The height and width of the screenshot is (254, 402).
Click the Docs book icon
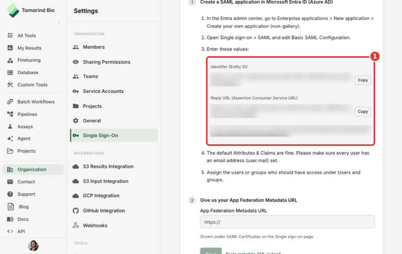[10, 219]
